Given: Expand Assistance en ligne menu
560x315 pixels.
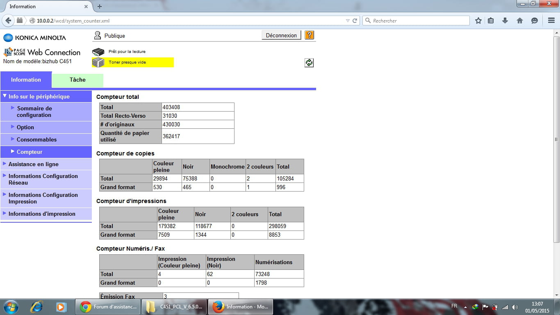Looking at the screenshot, I should click(x=33, y=164).
